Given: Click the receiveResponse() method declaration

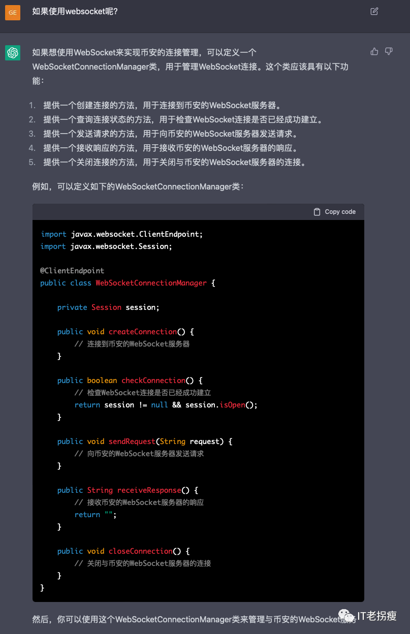Looking at the screenshot, I should pos(128,490).
